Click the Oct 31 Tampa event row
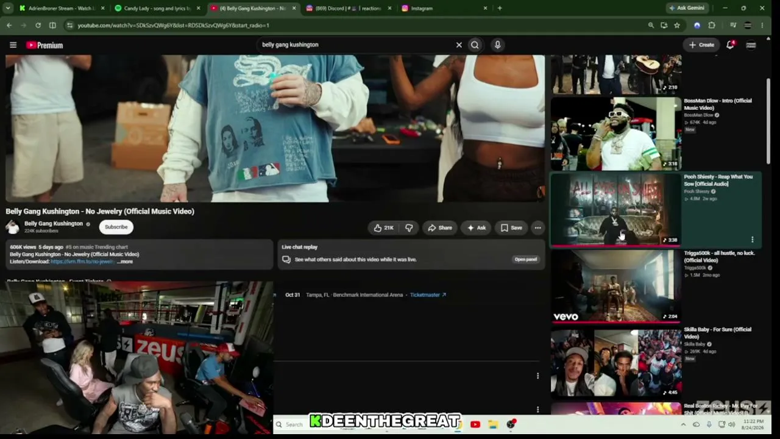The height and width of the screenshot is (439, 780). (366, 295)
